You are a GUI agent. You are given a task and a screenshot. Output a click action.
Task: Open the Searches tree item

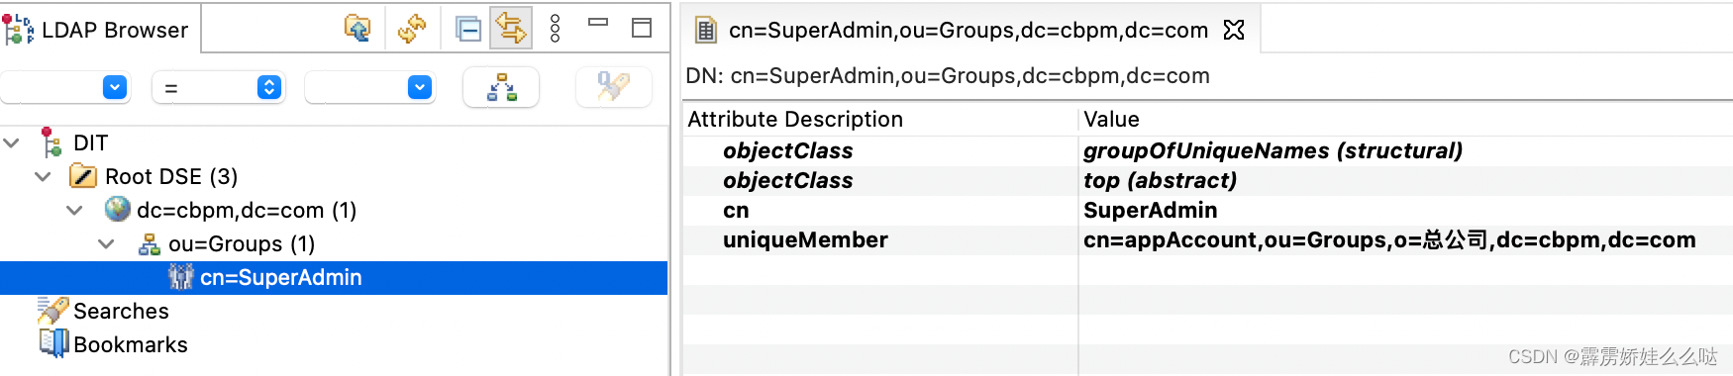[121, 312]
